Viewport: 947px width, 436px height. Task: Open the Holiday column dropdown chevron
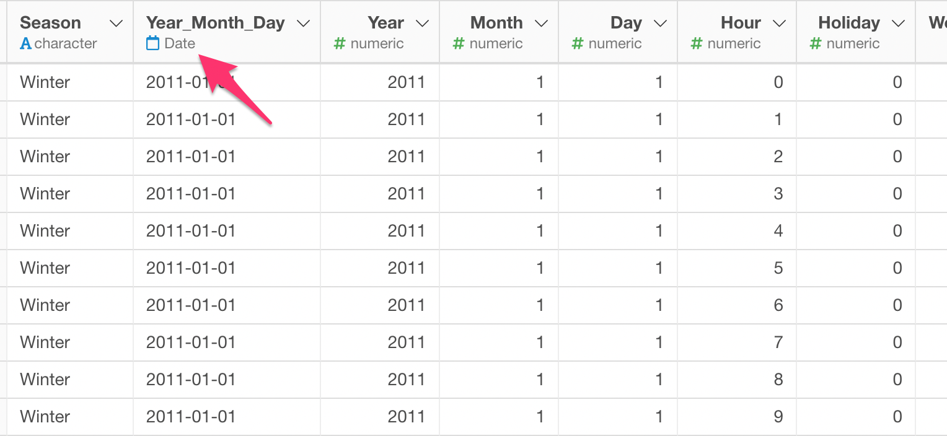(898, 24)
